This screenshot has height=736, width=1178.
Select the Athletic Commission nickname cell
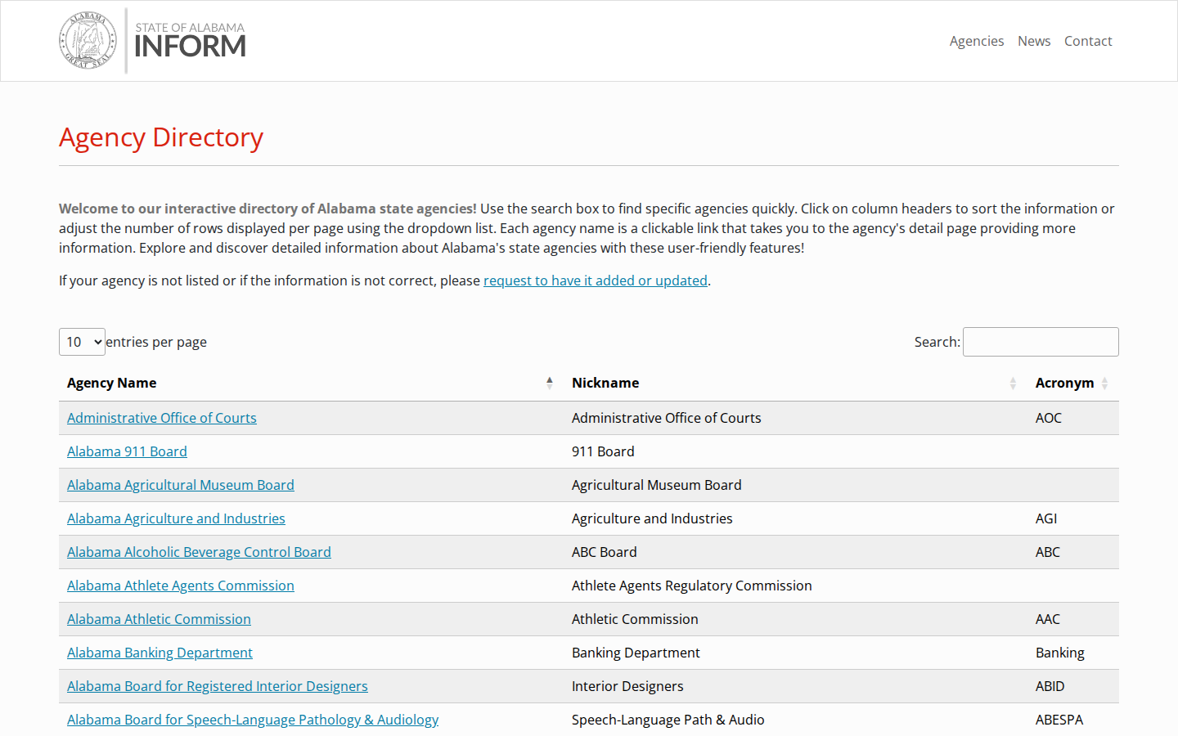click(x=795, y=619)
